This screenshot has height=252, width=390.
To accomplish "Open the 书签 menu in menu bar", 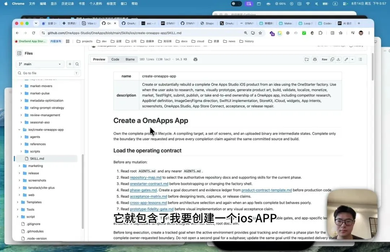I will click(82, 4).
